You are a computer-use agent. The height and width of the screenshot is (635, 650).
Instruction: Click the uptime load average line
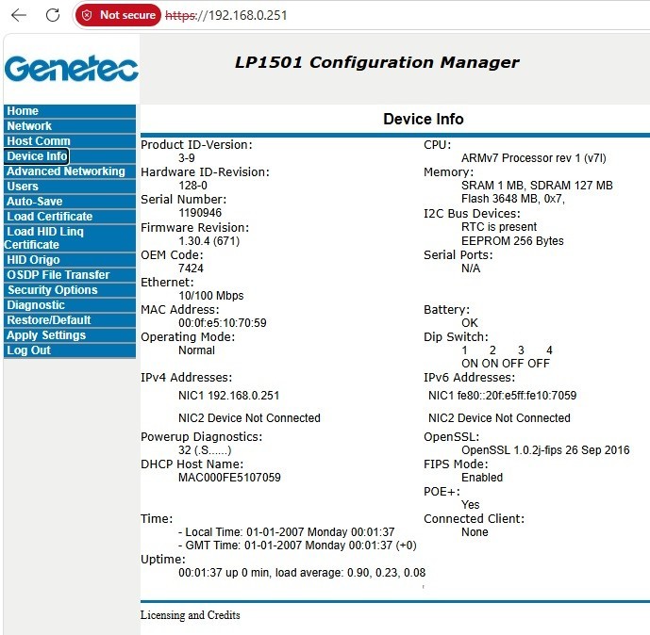pyautogui.click(x=302, y=573)
